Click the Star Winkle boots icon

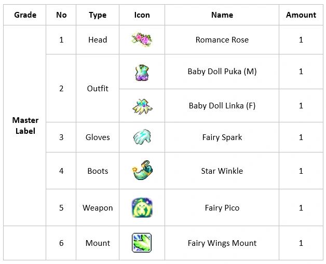142,171
